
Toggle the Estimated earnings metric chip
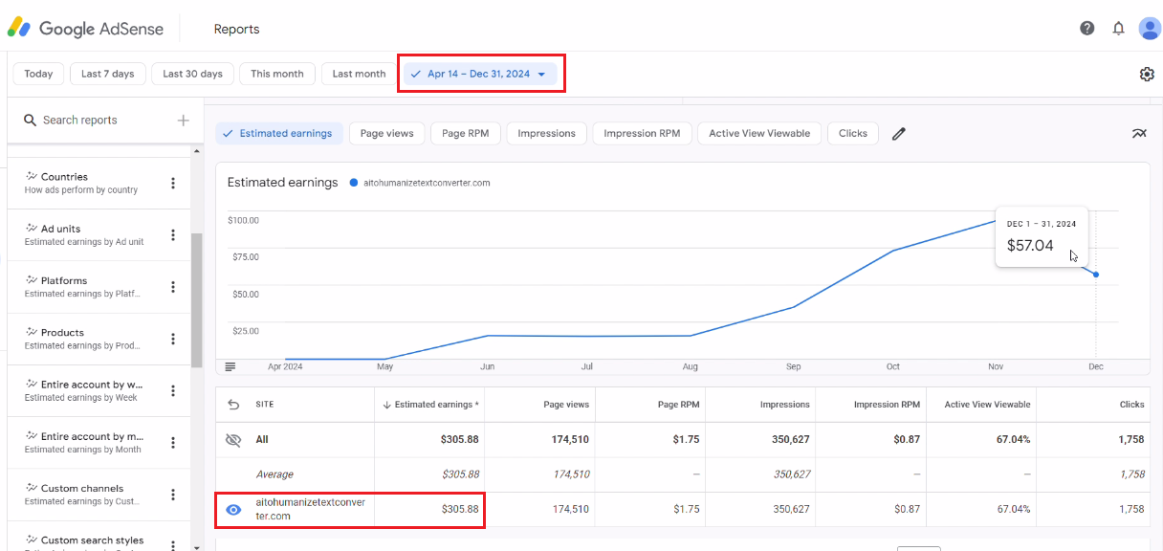click(277, 133)
